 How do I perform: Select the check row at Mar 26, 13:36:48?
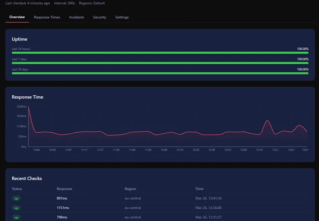[x=160, y=208]
